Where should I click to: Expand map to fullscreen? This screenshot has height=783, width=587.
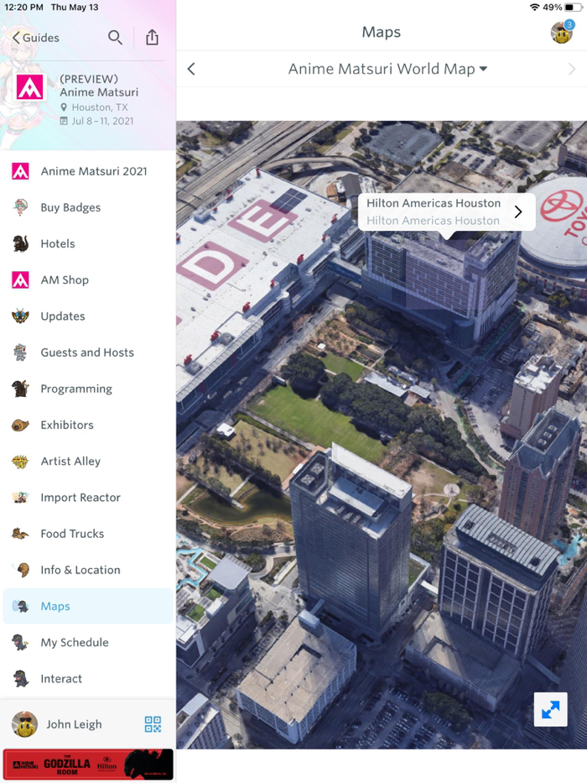(551, 709)
